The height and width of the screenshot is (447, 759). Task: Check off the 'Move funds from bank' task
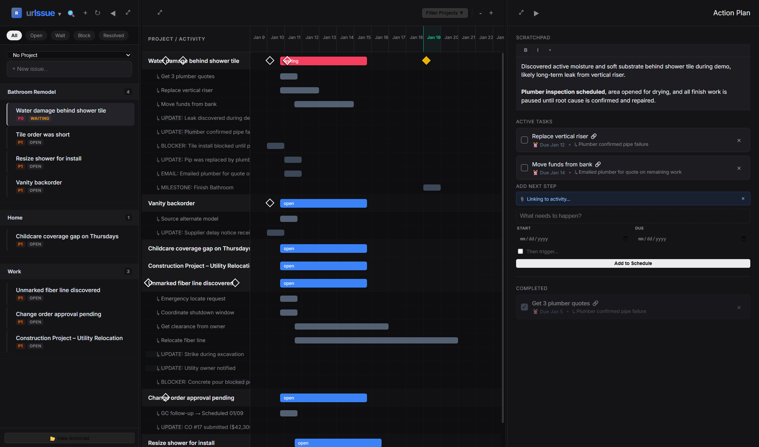524,168
